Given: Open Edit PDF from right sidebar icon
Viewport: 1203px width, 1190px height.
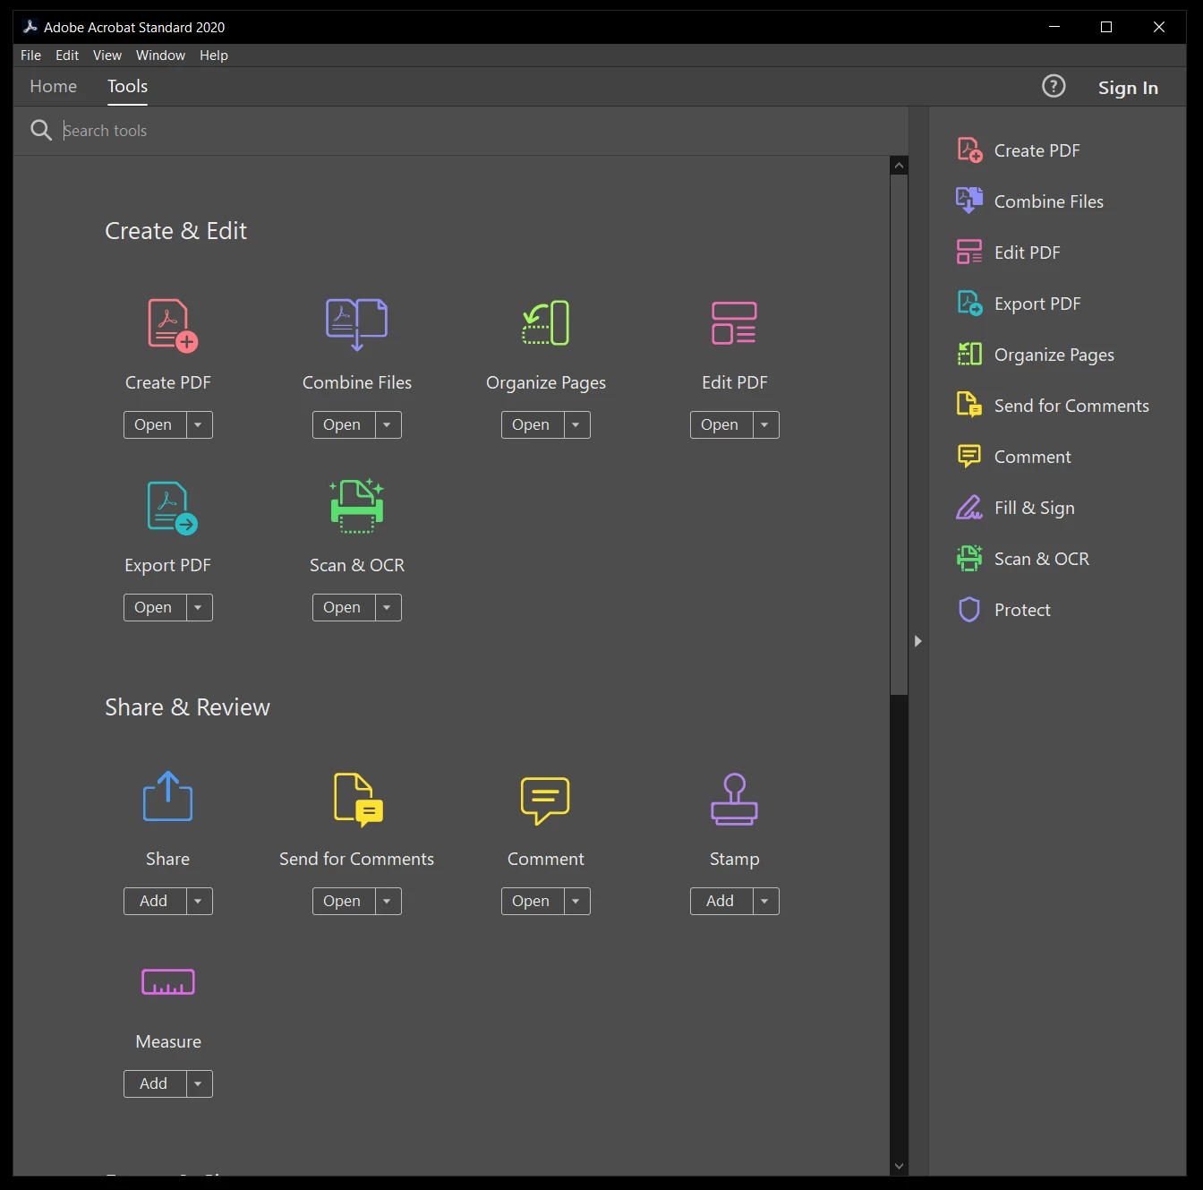Looking at the screenshot, I should (x=969, y=252).
